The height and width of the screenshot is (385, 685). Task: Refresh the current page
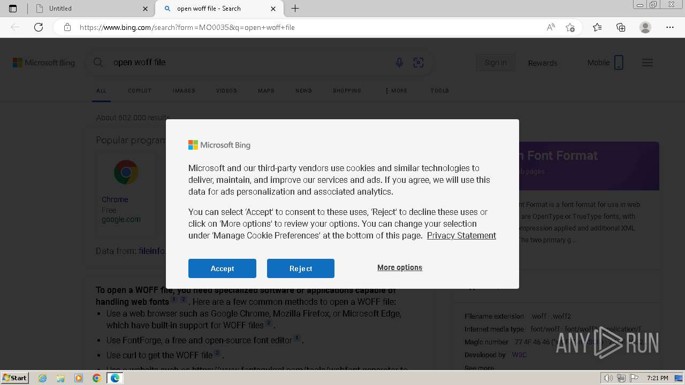click(39, 27)
